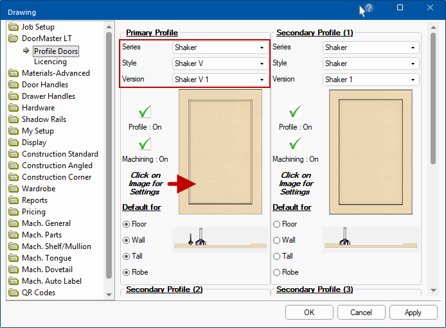
Task: Select Robe radio in Secondary Profile (1)
Action: click(x=277, y=272)
